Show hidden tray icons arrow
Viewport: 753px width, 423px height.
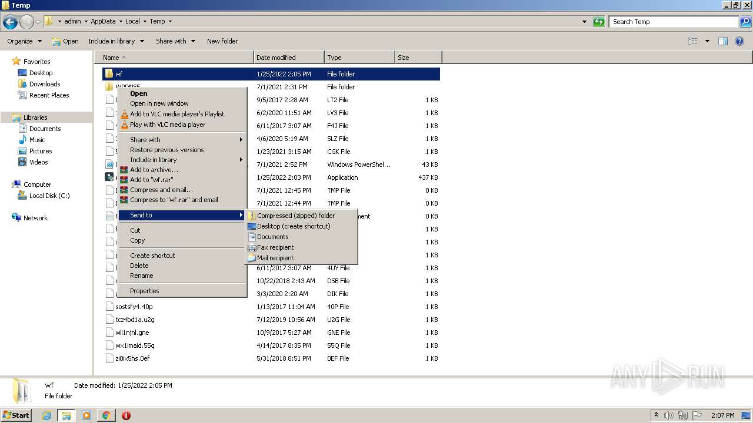[x=656, y=415]
